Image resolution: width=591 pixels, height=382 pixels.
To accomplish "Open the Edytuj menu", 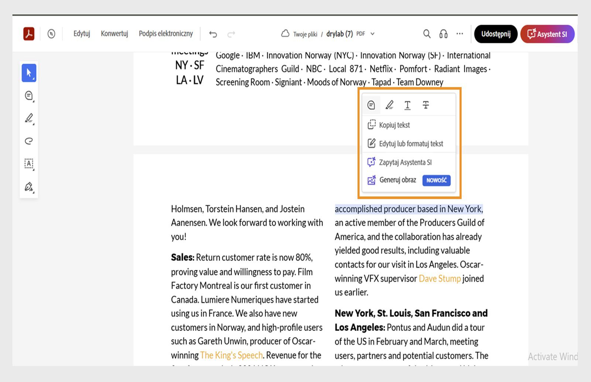I will tap(82, 34).
